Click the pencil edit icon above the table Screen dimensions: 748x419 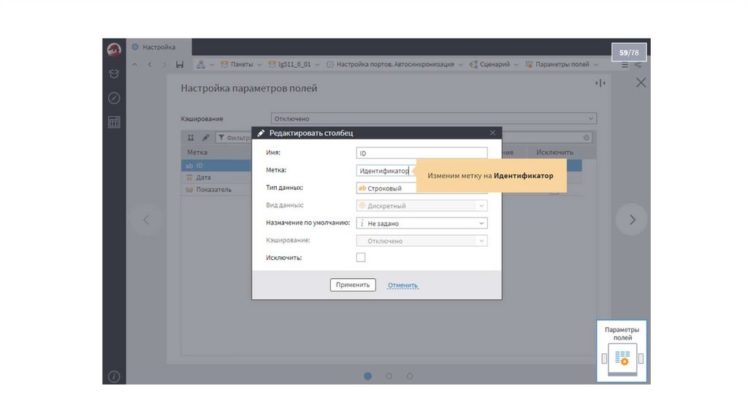[x=205, y=138]
